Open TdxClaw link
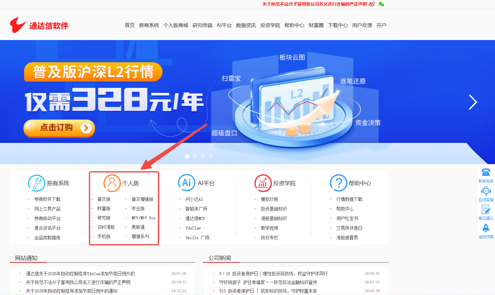Image resolution: width=495 pixels, height=295 pixels. [x=193, y=228]
